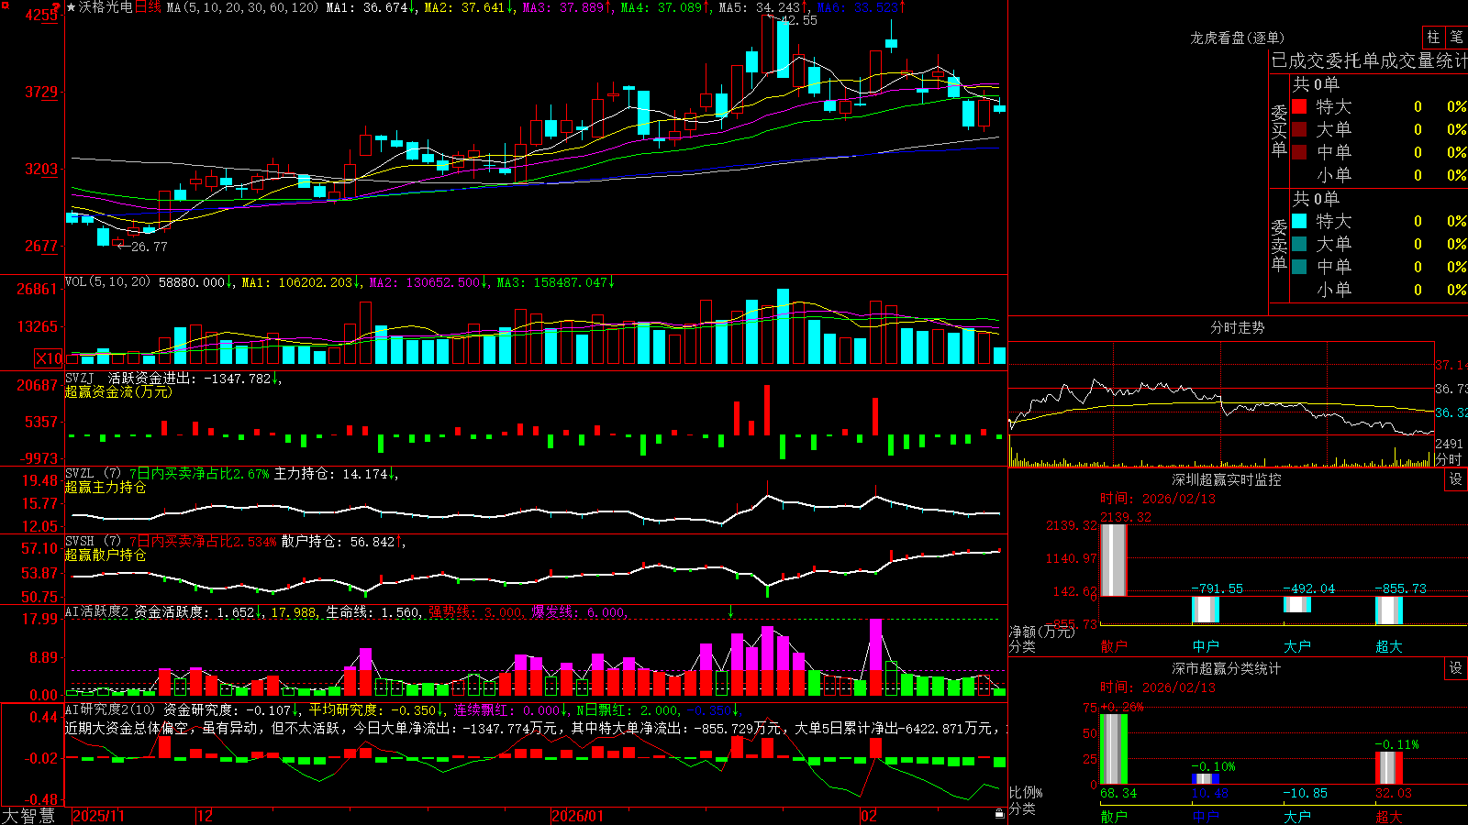Open the VOL(5,10,20) indicator parameters
Image resolution: width=1468 pixels, height=825 pixels.
pyautogui.click(x=107, y=282)
